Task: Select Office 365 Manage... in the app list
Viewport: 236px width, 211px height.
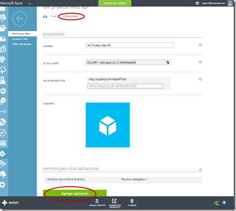Action: [x=23, y=44]
